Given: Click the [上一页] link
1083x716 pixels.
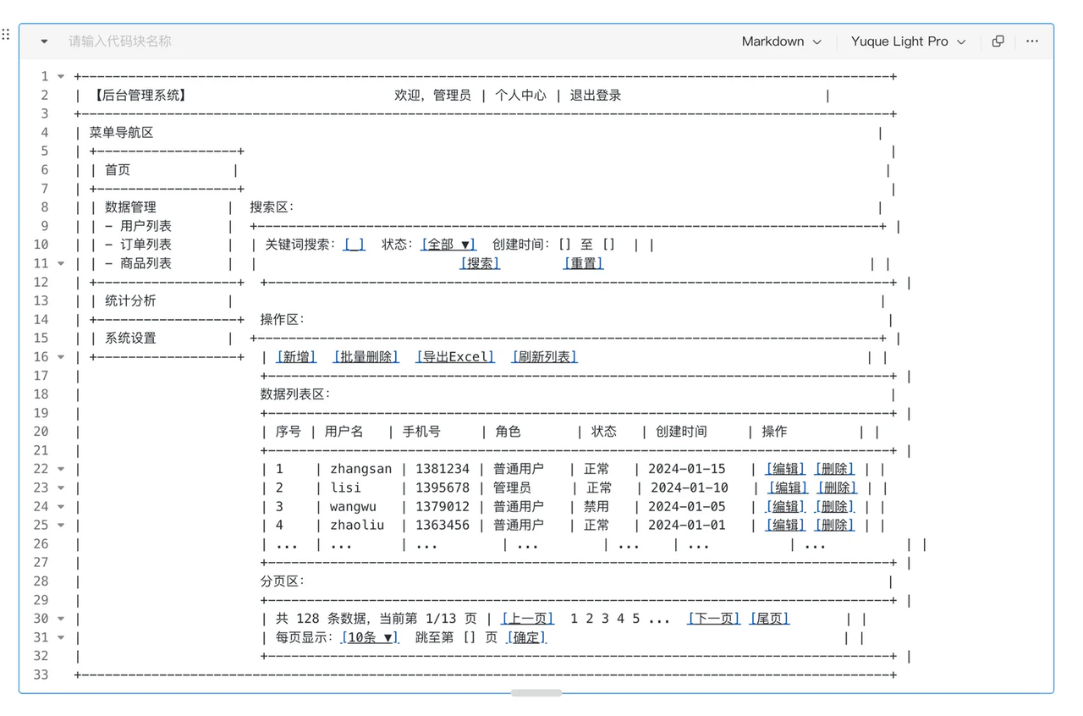Looking at the screenshot, I should coord(528,619).
